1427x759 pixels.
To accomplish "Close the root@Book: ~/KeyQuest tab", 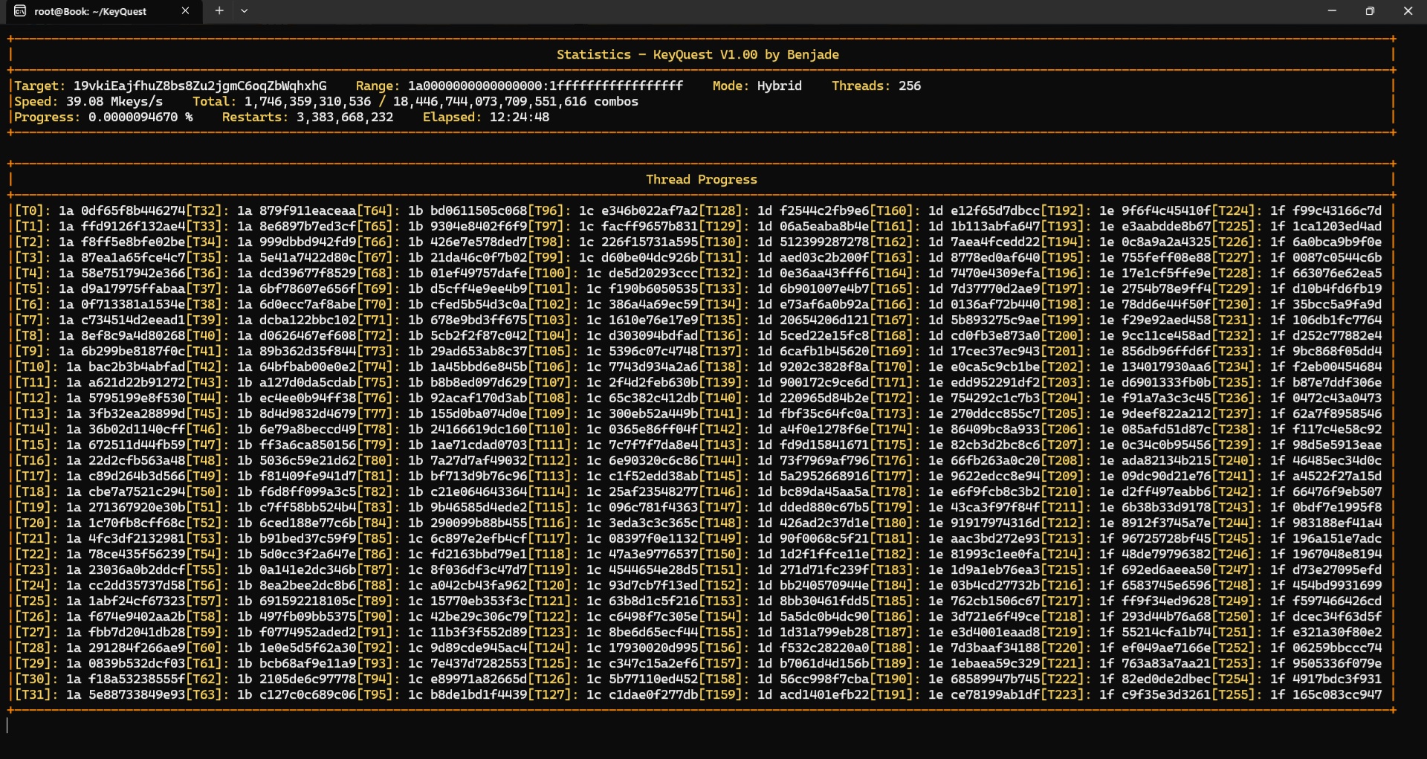I will pos(185,11).
